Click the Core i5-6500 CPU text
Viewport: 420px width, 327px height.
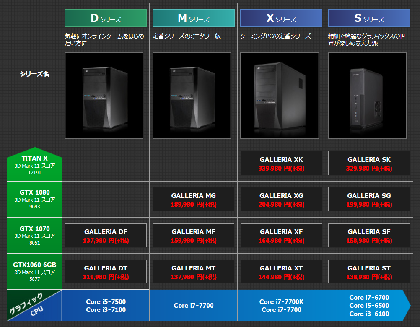pyautogui.click(x=369, y=306)
